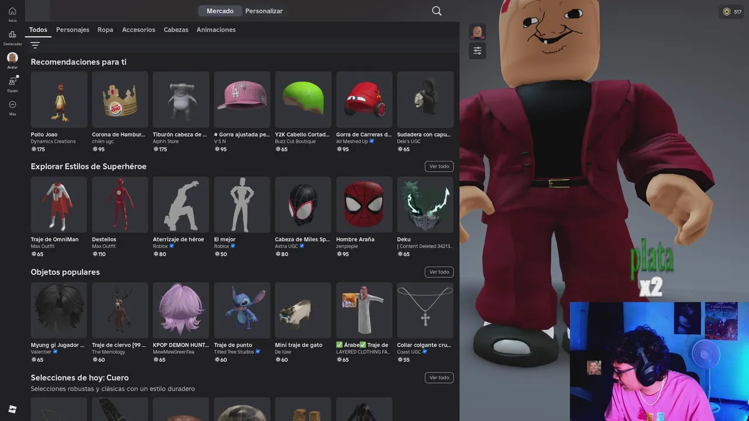Select the Personajes tab
749x421 pixels.
pos(73,30)
